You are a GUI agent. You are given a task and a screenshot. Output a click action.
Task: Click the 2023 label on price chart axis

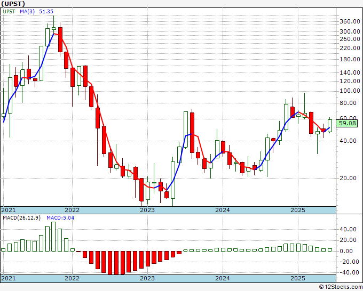point(147,210)
